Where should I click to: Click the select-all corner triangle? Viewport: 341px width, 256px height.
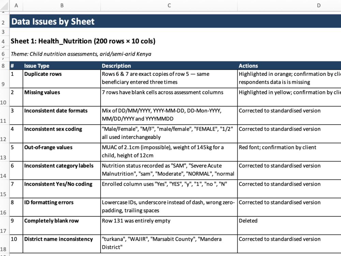[4, 5]
